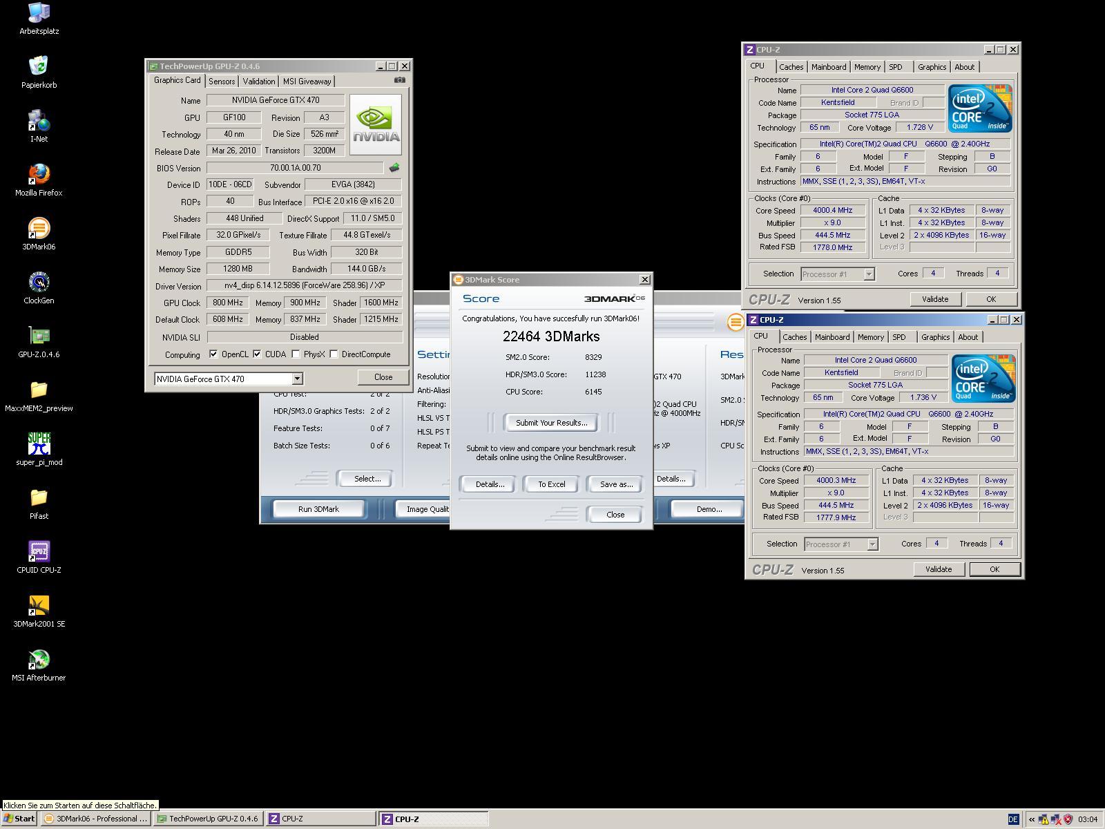1105x829 pixels.
Task: Open Arbeitsplatz desktop icon
Action: pos(39,18)
